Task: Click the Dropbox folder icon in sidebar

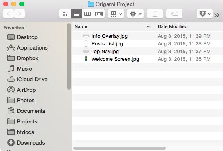Action: pyautogui.click(x=11, y=58)
